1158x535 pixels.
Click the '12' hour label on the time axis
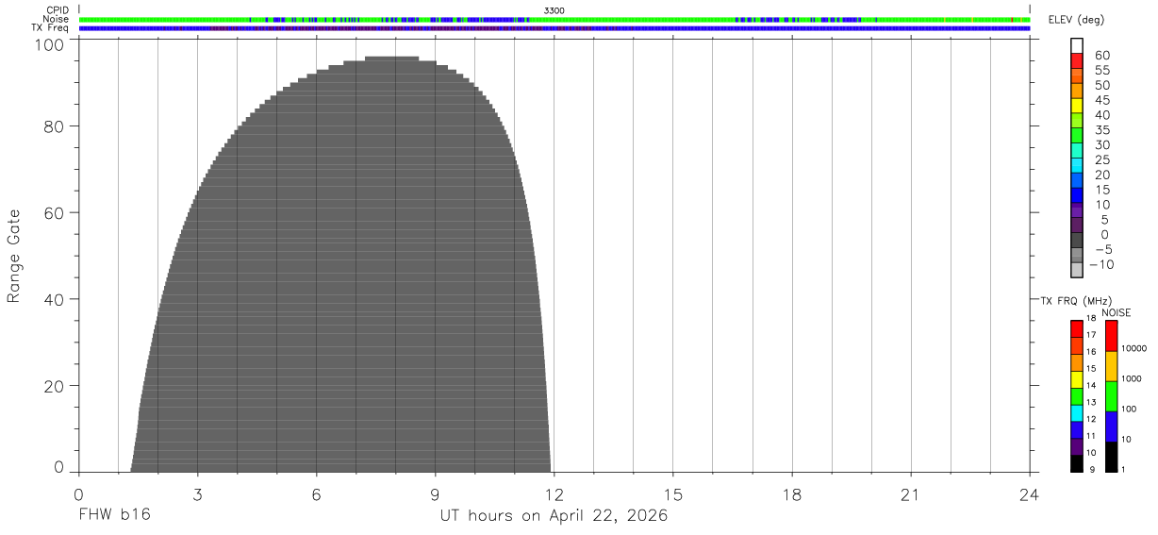[x=554, y=495]
